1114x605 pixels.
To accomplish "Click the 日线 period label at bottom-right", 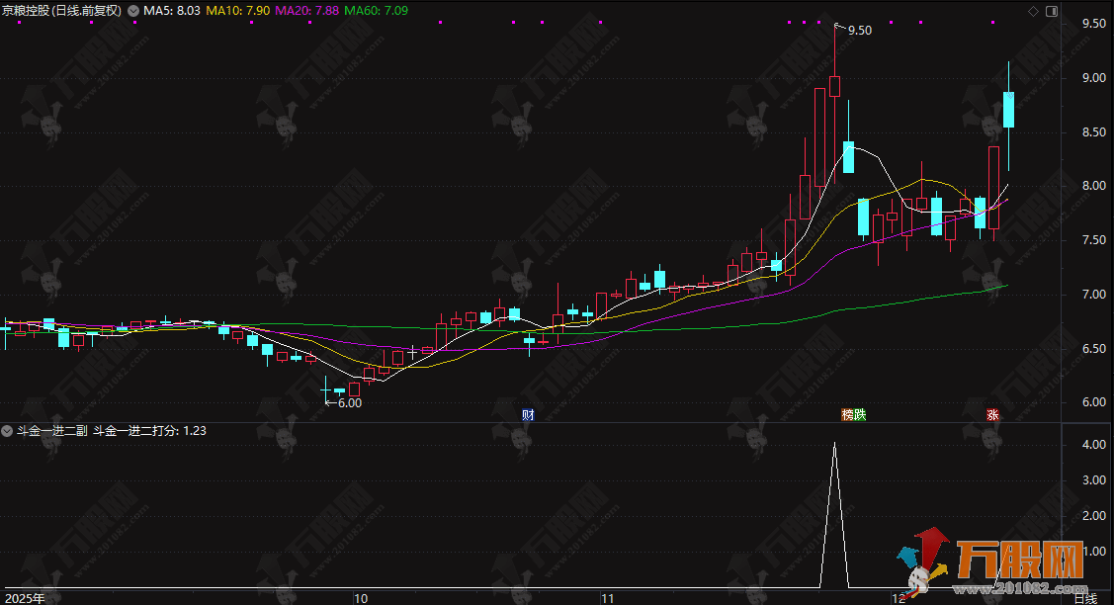I will click(1085, 597).
